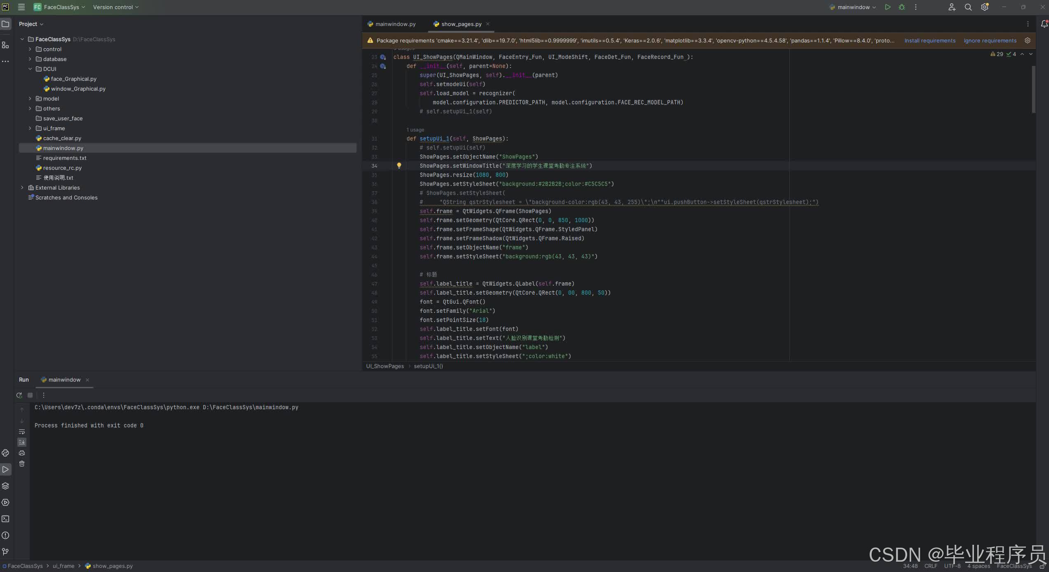Toggle the Project tool window sidebar icon
This screenshot has width=1049, height=572.
coord(5,24)
